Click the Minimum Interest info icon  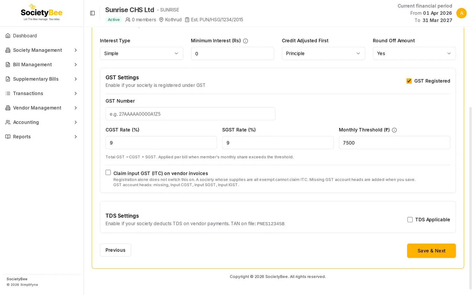[x=245, y=41]
